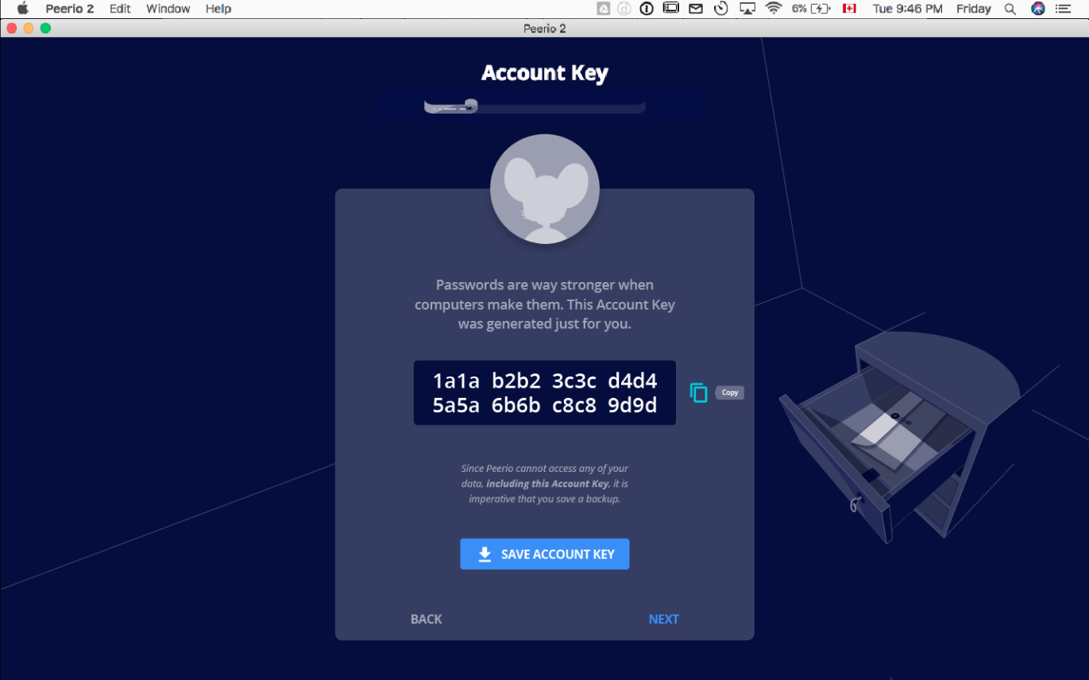The height and width of the screenshot is (680, 1089).
Task: Go to the Next step
Action: coord(663,619)
